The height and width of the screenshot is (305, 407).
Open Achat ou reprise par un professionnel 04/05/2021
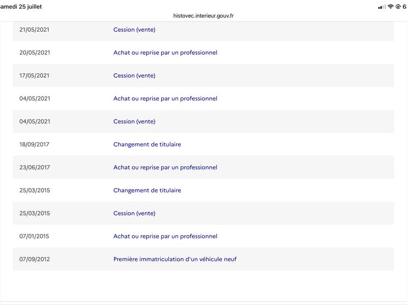[165, 99]
